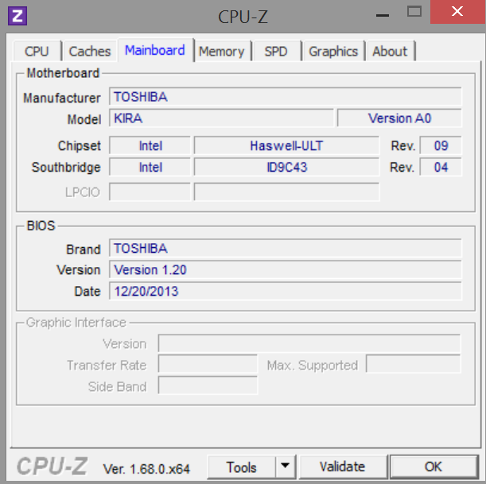The image size is (486, 484).
Task: Click the Model field showing KIRA
Action: [x=221, y=118]
